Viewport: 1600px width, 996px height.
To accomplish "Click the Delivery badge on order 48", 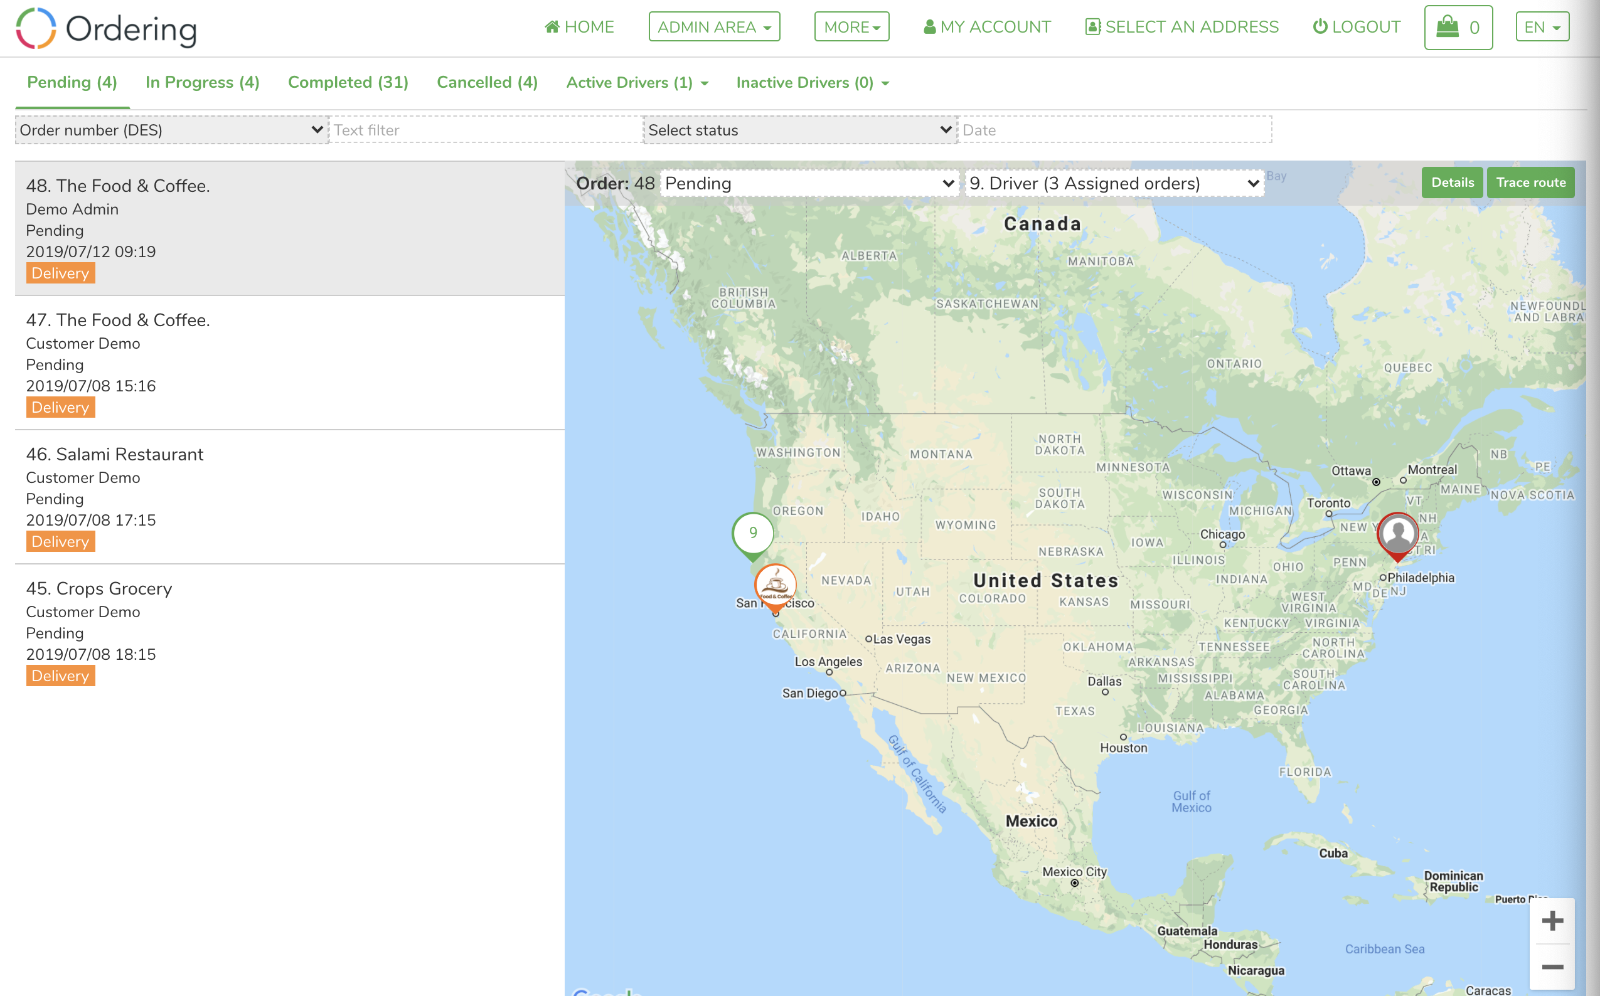I will click(x=61, y=273).
